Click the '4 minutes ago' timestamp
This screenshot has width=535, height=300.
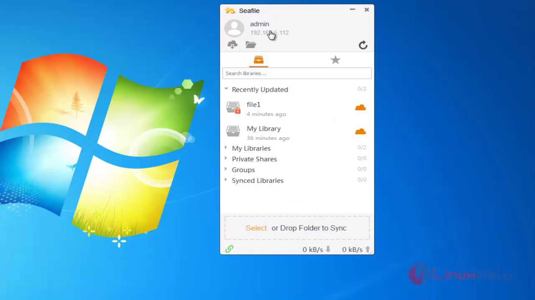(266, 114)
